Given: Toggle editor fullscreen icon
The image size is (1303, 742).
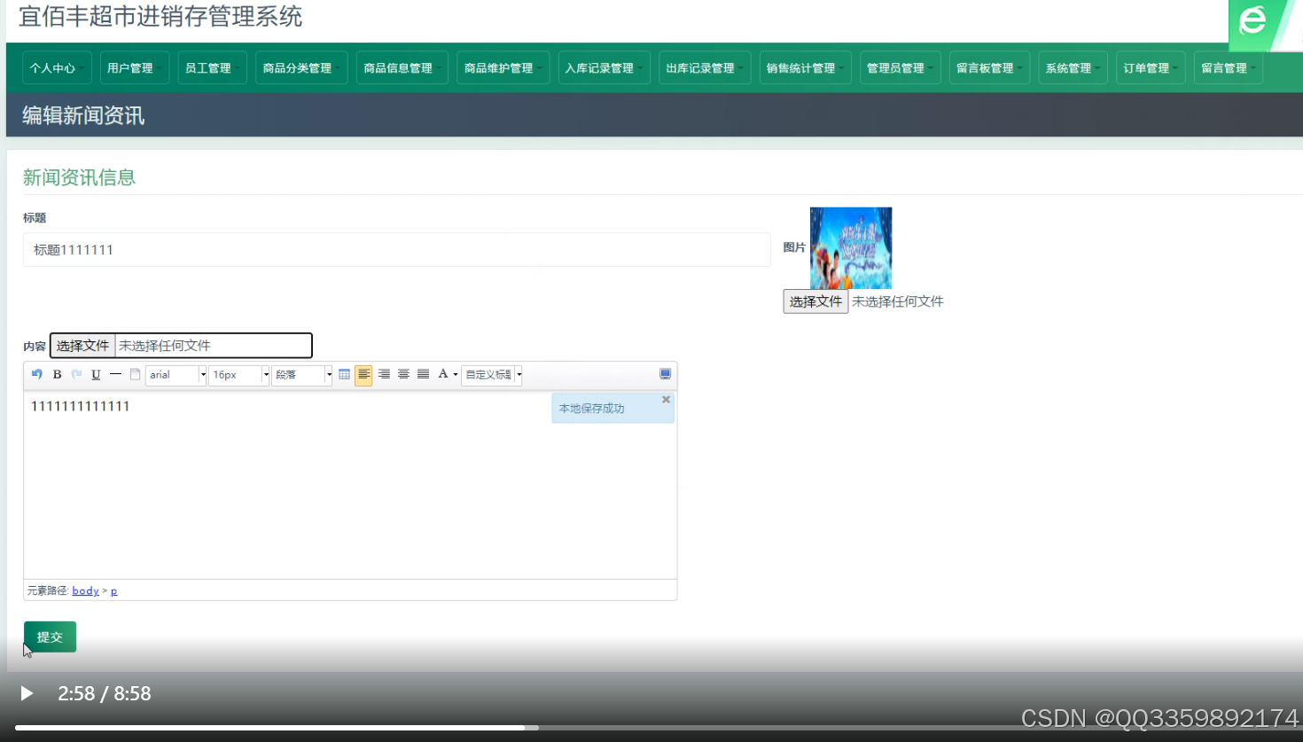Looking at the screenshot, I should 665,374.
